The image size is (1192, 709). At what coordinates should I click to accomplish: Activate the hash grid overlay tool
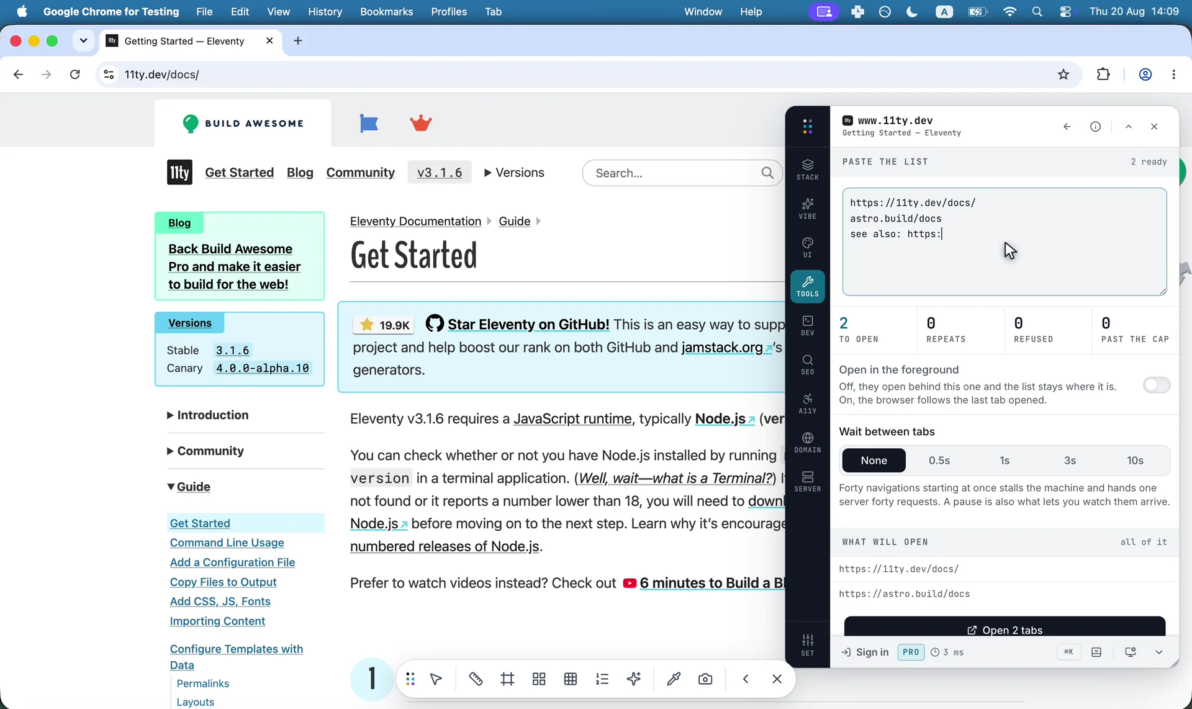(x=507, y=679)
